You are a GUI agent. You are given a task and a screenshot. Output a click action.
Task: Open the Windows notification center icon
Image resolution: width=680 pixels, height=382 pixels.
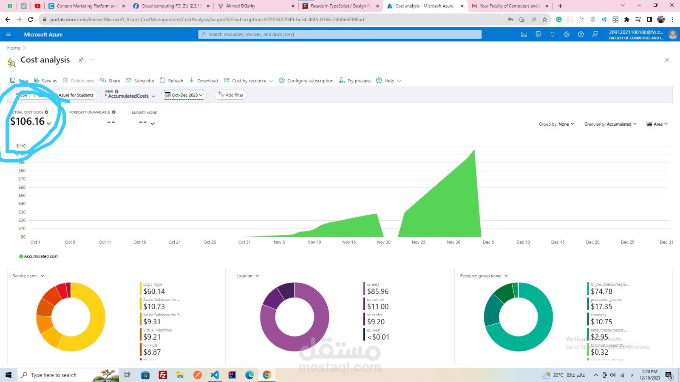[669, 375]
